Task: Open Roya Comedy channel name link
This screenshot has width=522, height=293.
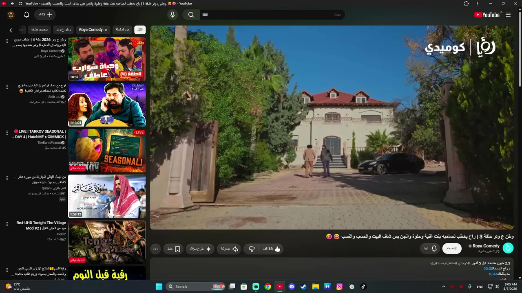Action: [x=486, y=246]
